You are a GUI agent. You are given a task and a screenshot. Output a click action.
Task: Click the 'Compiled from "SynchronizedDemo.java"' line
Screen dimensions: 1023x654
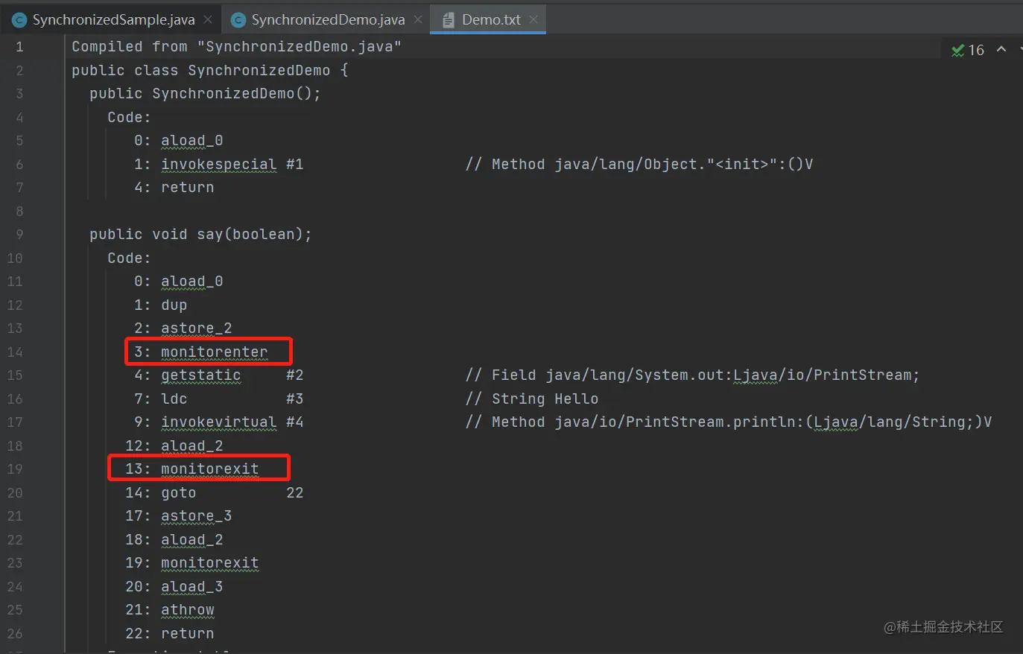tap(236, 47)
